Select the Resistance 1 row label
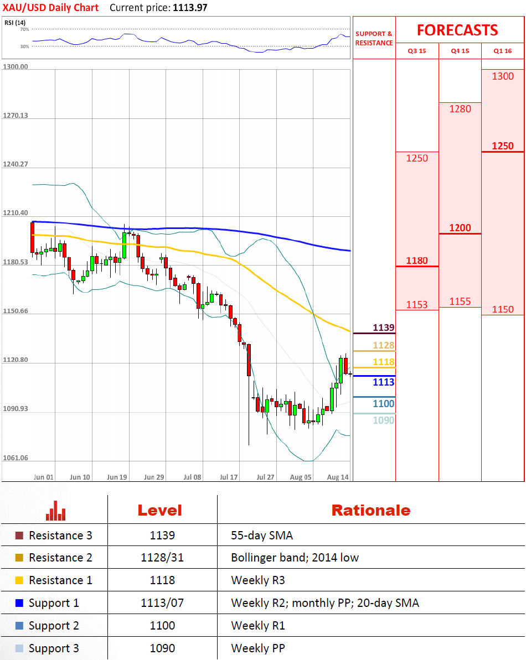The width and height of the screenshot is (526, 660). click(60, 580)
